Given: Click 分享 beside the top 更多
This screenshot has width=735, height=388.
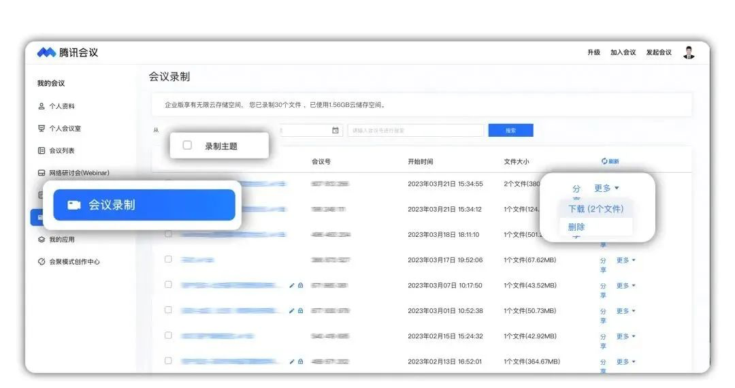Looking at the screenshot, I should [576, 192].
